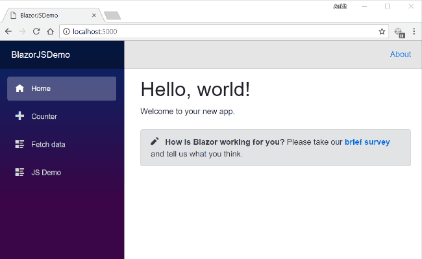Click text How is Blazor working for you?
Image resolution: width=422 pixels, height=259 pixels.
(225, 142)
